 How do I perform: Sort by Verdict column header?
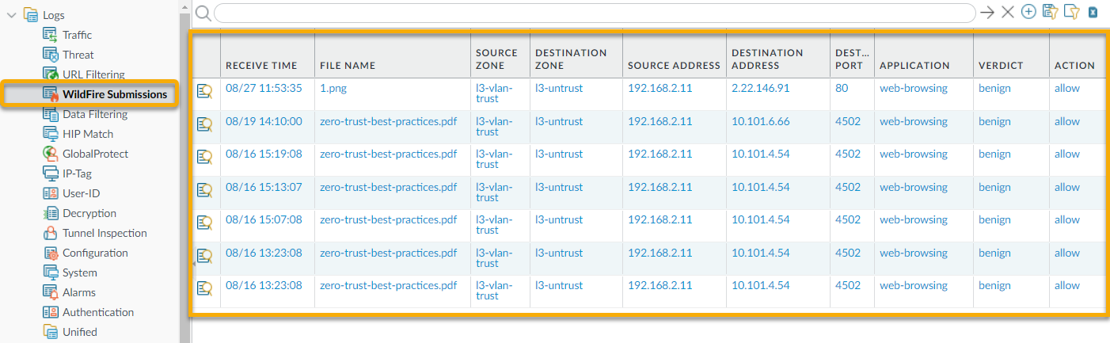(x=1001, y=66)
